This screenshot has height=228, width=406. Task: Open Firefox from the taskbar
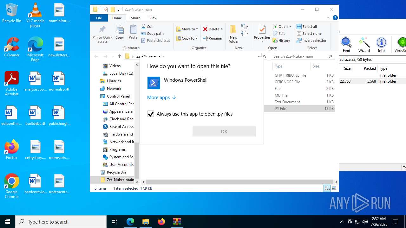[161, 222]
